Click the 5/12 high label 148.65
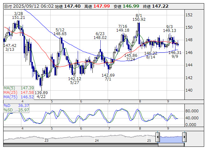 [60, 34]
